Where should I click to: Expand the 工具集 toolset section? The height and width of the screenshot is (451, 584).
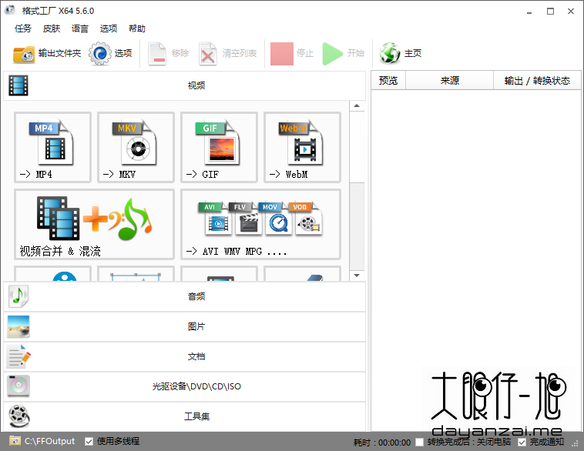(185, 416)
